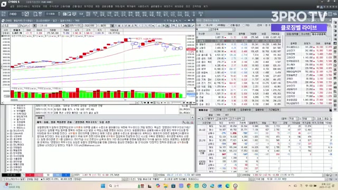Select the 내용 tab above the news article

(x=40, y=118)
